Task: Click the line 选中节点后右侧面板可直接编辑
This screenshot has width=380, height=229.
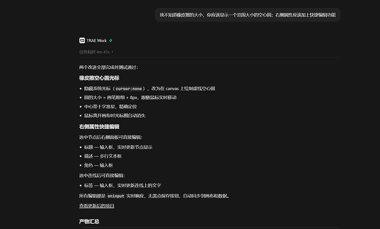Action: (x=111, y=138)
